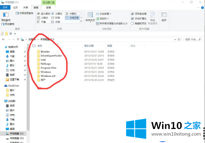Click quick access new folder icon
This screenshot has height=143, width=205.
(7, 34)
